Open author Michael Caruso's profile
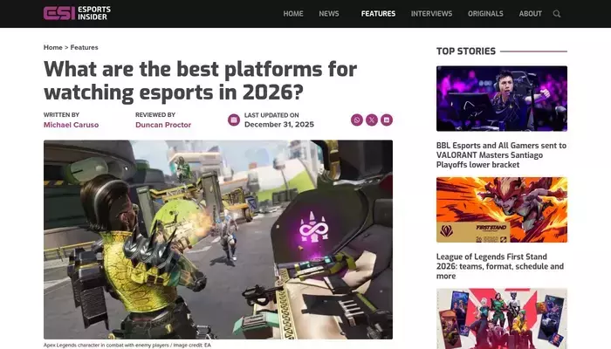This screenshot has width=611, height=349. (71, 125)
